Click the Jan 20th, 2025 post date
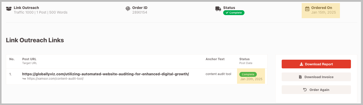 (x=251, y=79)
